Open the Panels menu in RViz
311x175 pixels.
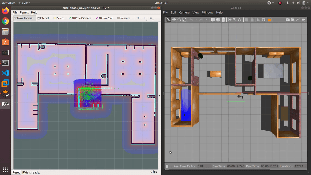click(x=24, y=12)
